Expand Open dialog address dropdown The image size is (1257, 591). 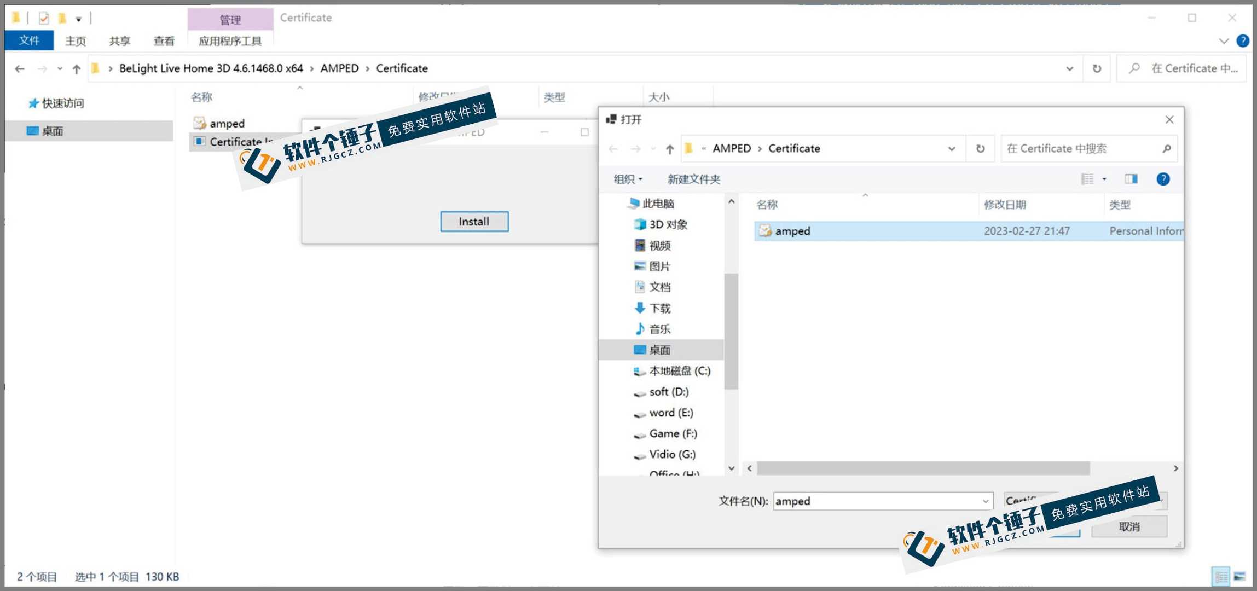pos(952,149)
